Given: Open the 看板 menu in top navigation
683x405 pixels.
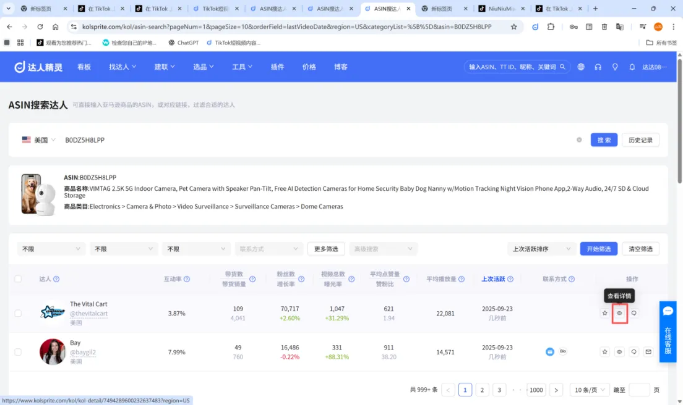Looking at the screenshot, I should [84, 67].
